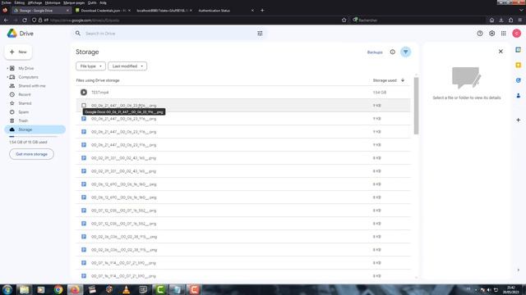Open the Firefox hamburger menu
Viewport: 526px width, 295px height.
coord(520,20)
